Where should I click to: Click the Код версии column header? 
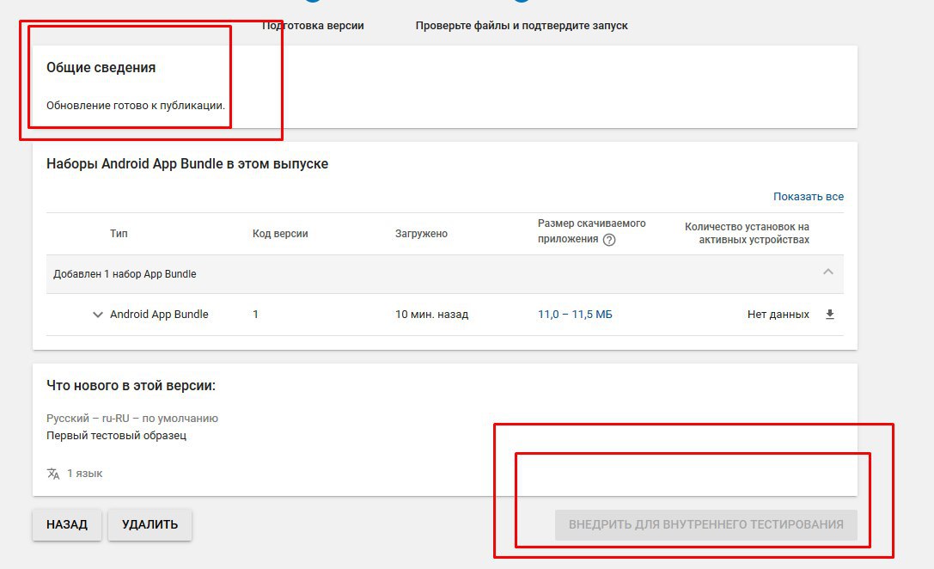point(280,233)
